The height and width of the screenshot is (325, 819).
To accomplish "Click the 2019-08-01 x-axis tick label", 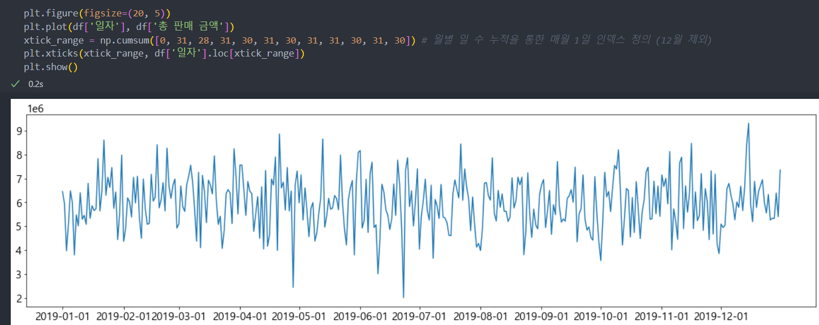I will click(x=481, y=316).
